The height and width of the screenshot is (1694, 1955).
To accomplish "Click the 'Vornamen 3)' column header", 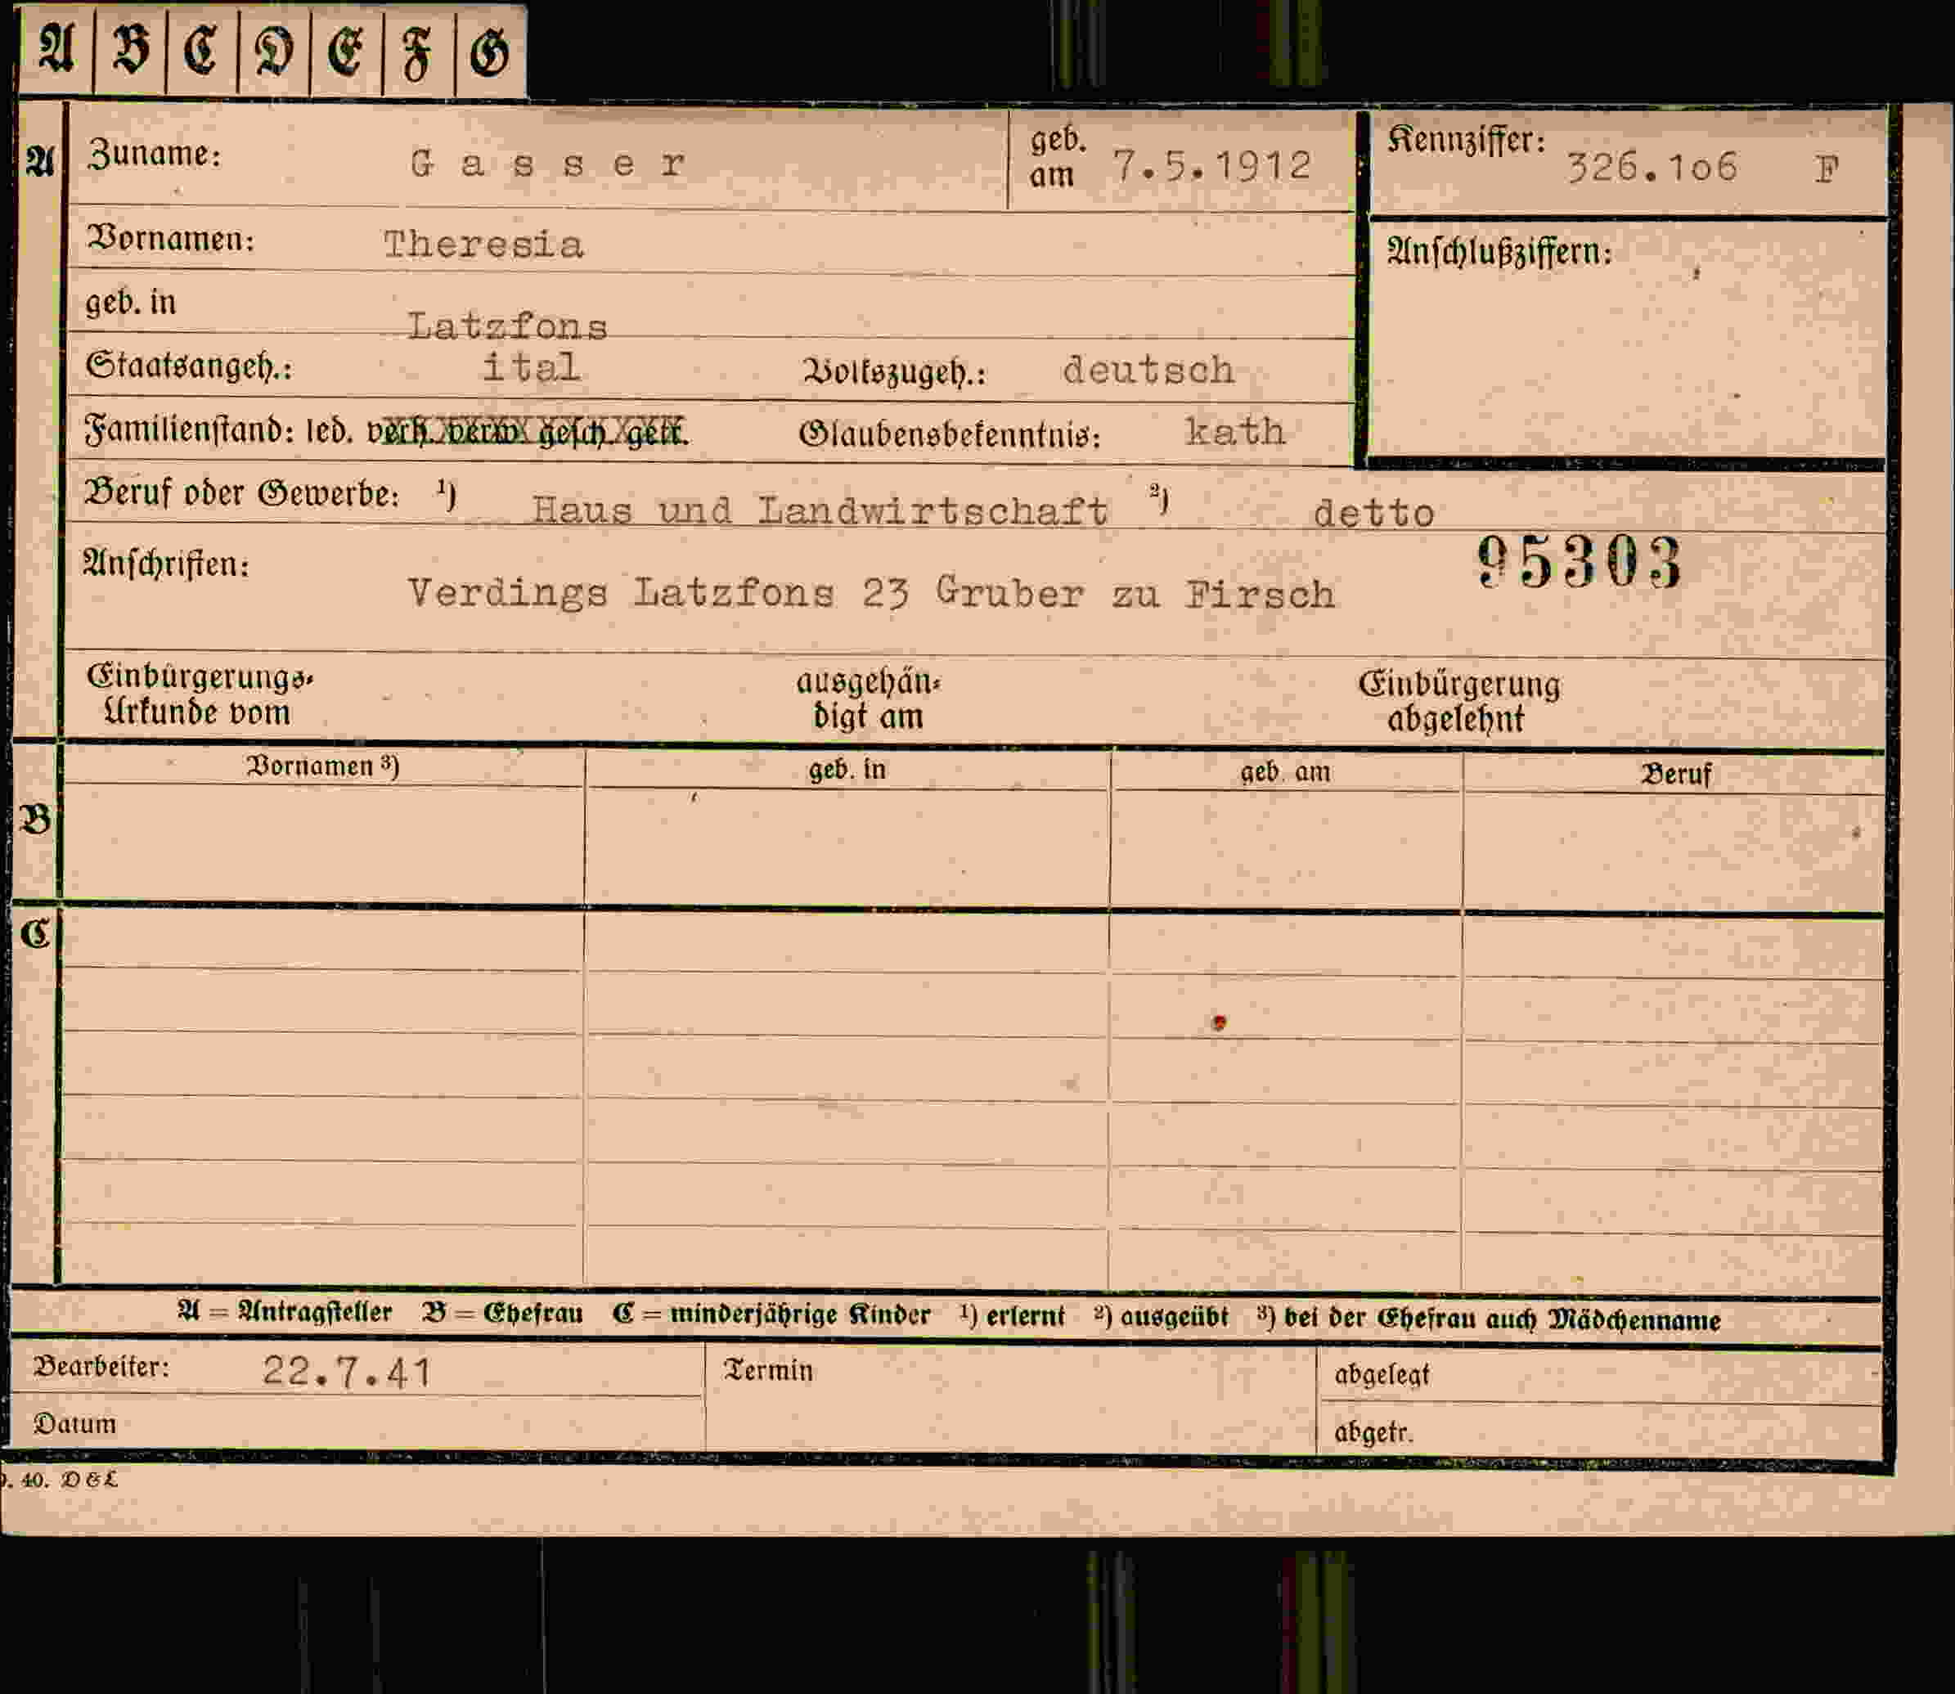I will (322, 766).
